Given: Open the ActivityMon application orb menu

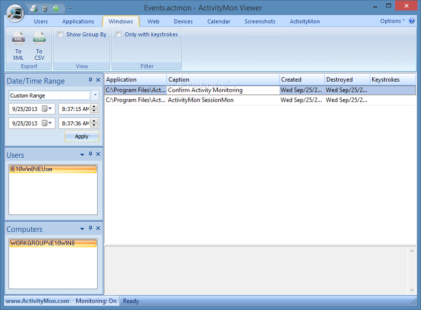Looking at the screenshot, I should tap(15, 12).
